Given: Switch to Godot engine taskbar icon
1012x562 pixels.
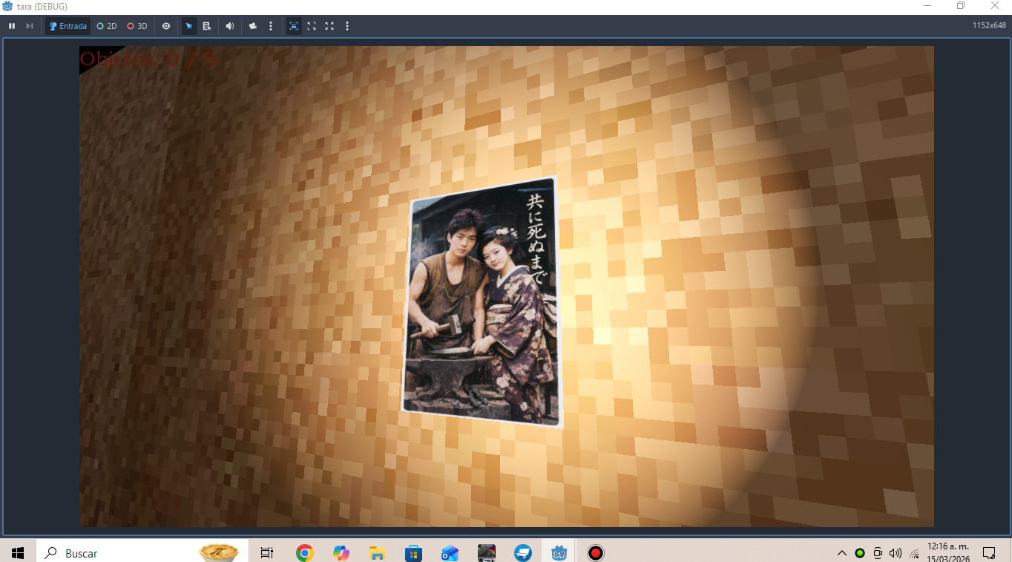Looking at the screenshot, I should [x=559, y=553].
